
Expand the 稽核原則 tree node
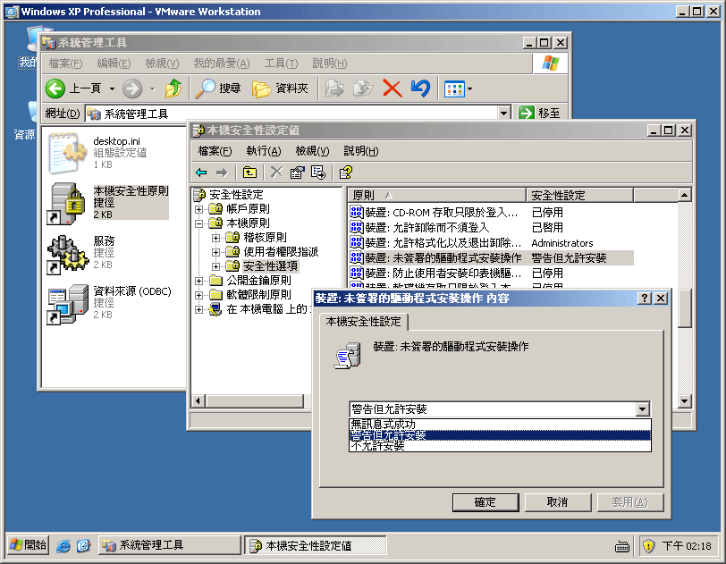215,238
